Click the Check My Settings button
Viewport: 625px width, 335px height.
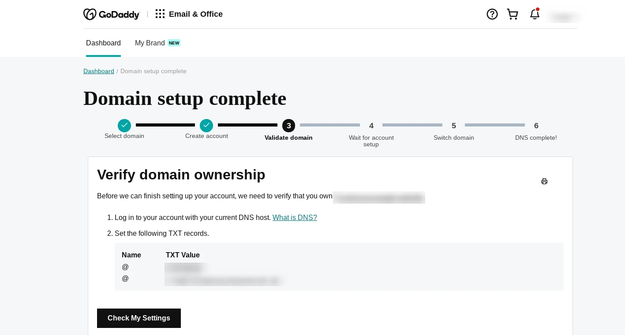pos(139,318)
